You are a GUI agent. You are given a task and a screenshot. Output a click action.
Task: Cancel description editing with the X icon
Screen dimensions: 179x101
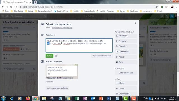(56, 56)
